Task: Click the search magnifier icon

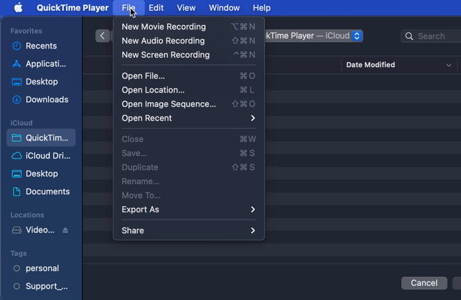Action: tap(409, 36)
